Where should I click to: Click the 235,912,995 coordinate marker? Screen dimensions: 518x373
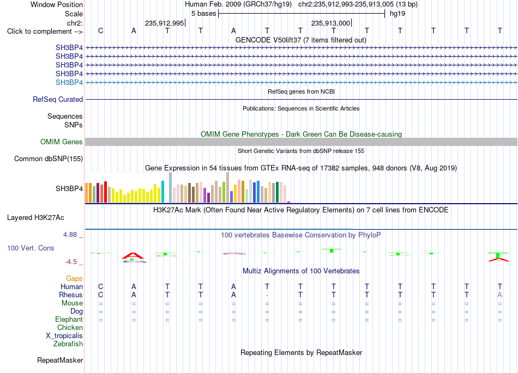[x=165, y=23]
